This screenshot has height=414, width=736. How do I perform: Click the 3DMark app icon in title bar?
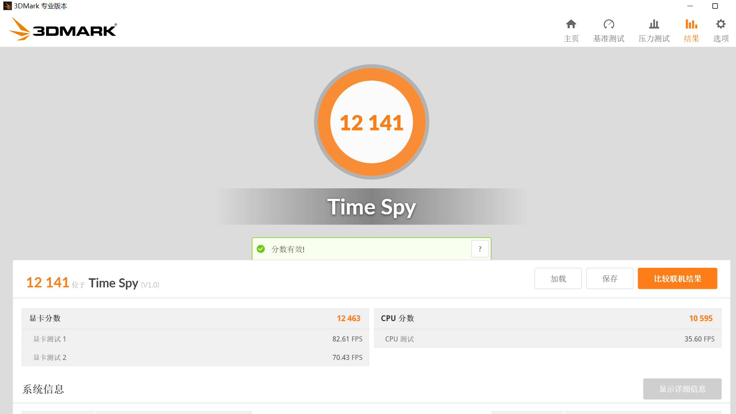[7, 6]
